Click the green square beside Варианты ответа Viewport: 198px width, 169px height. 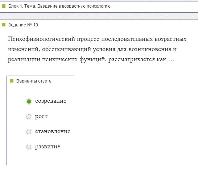pyautogui.click(x=12, y=81)
